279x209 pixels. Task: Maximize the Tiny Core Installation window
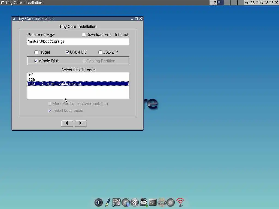(136, 19)
